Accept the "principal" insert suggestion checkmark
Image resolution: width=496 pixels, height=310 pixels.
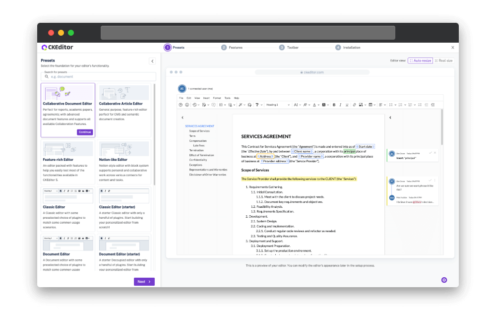tap(430, 153)
